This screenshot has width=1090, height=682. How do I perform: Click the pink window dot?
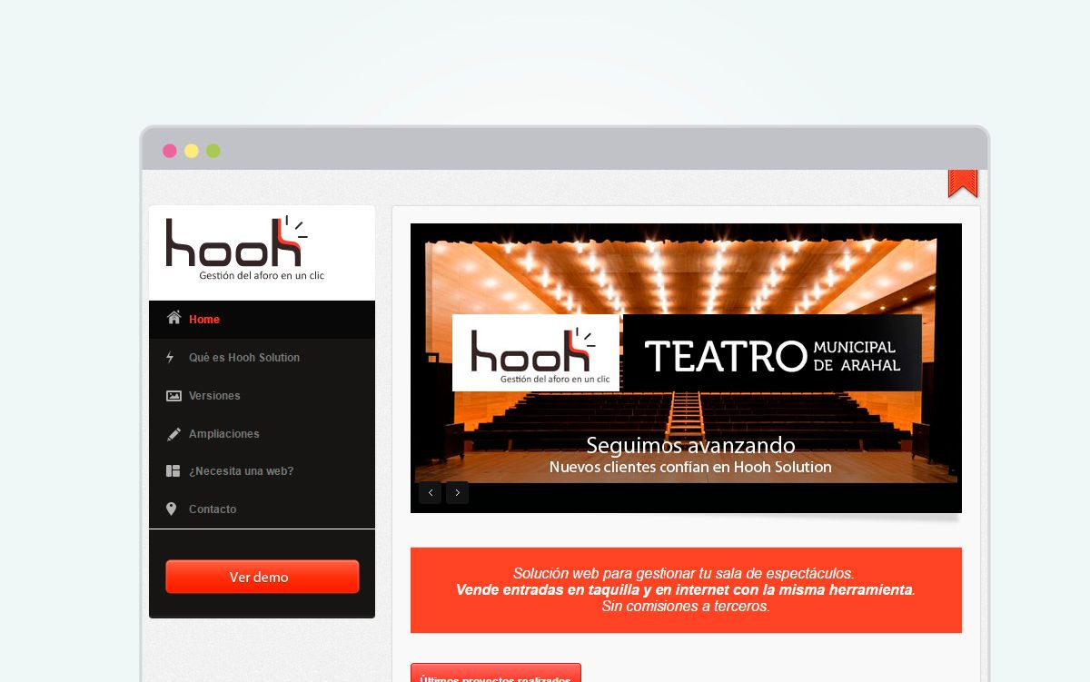(x=170, y=151)
